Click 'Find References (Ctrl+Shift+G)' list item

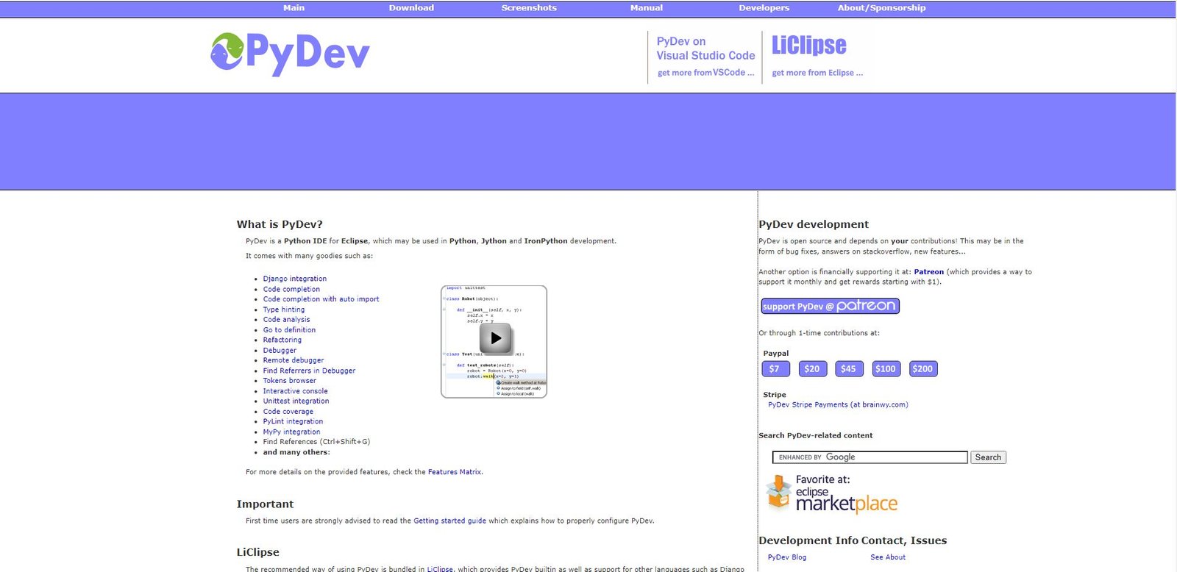[316, 442]
